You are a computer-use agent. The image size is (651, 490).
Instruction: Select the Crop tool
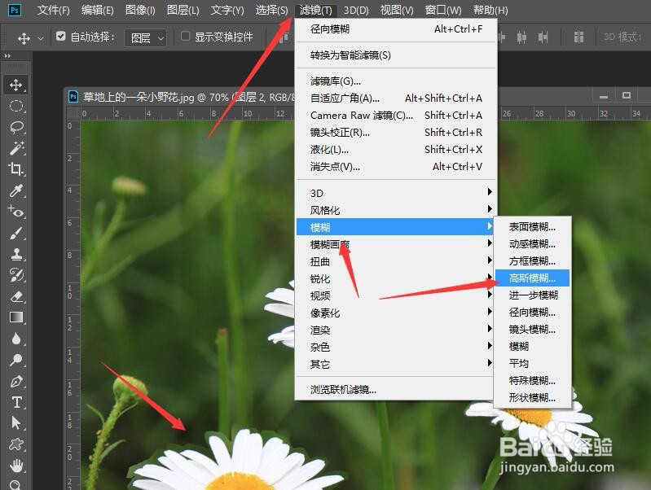pyautogui.click(x=16, y=169)
